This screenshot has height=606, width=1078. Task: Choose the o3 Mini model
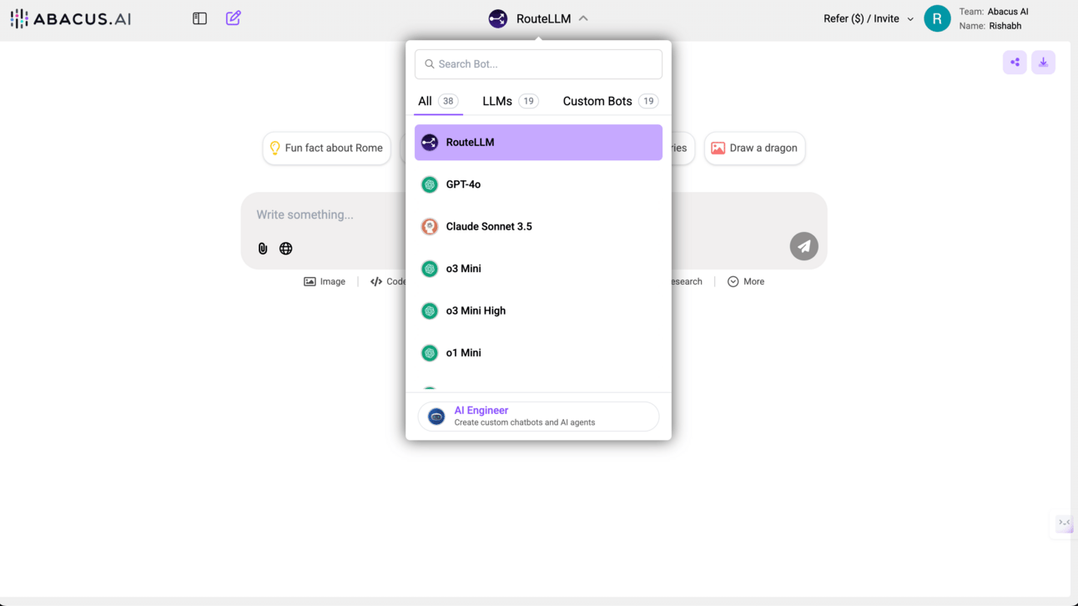pos(538,269)
